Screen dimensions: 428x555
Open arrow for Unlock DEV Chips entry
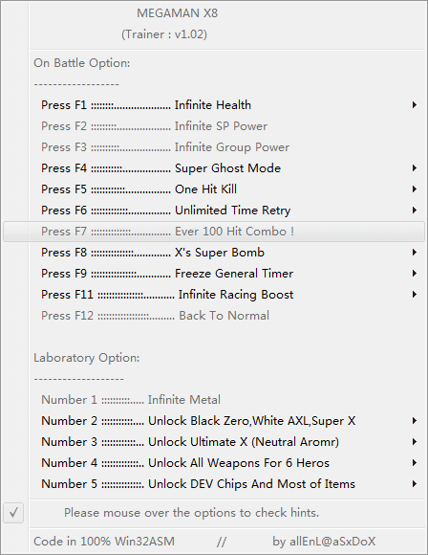tap(415, 484)
